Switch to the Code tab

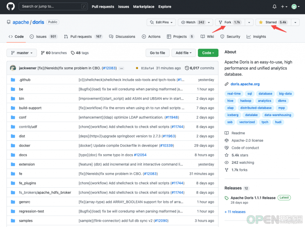pos(16,37)
